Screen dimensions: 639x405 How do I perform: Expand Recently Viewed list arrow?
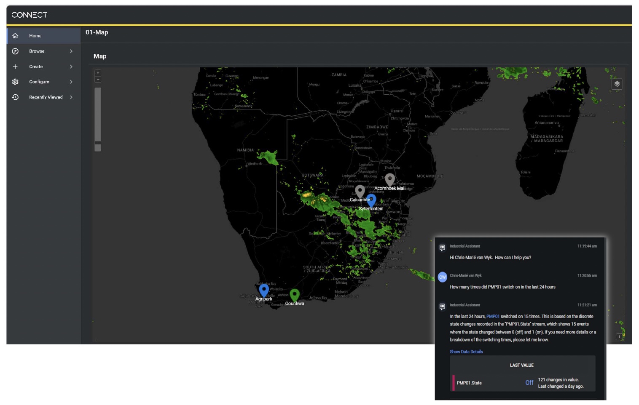click(x=71, y=97)
